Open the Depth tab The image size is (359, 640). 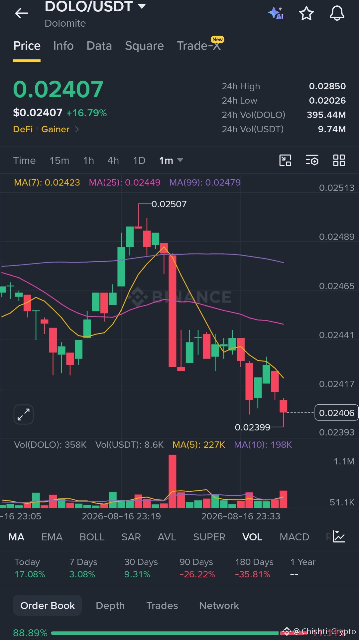tap(110, 605)
